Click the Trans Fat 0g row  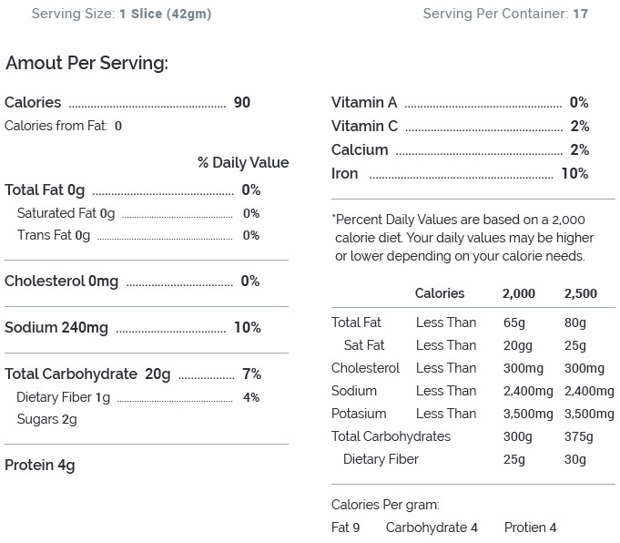tap(138, 235)
